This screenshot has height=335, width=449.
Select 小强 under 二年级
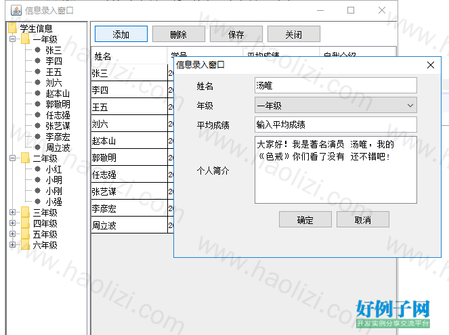point(54,202)
